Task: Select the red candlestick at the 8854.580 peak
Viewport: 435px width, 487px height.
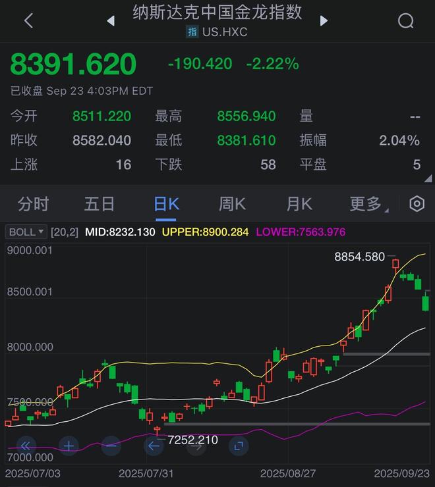Action: point(395,265)
